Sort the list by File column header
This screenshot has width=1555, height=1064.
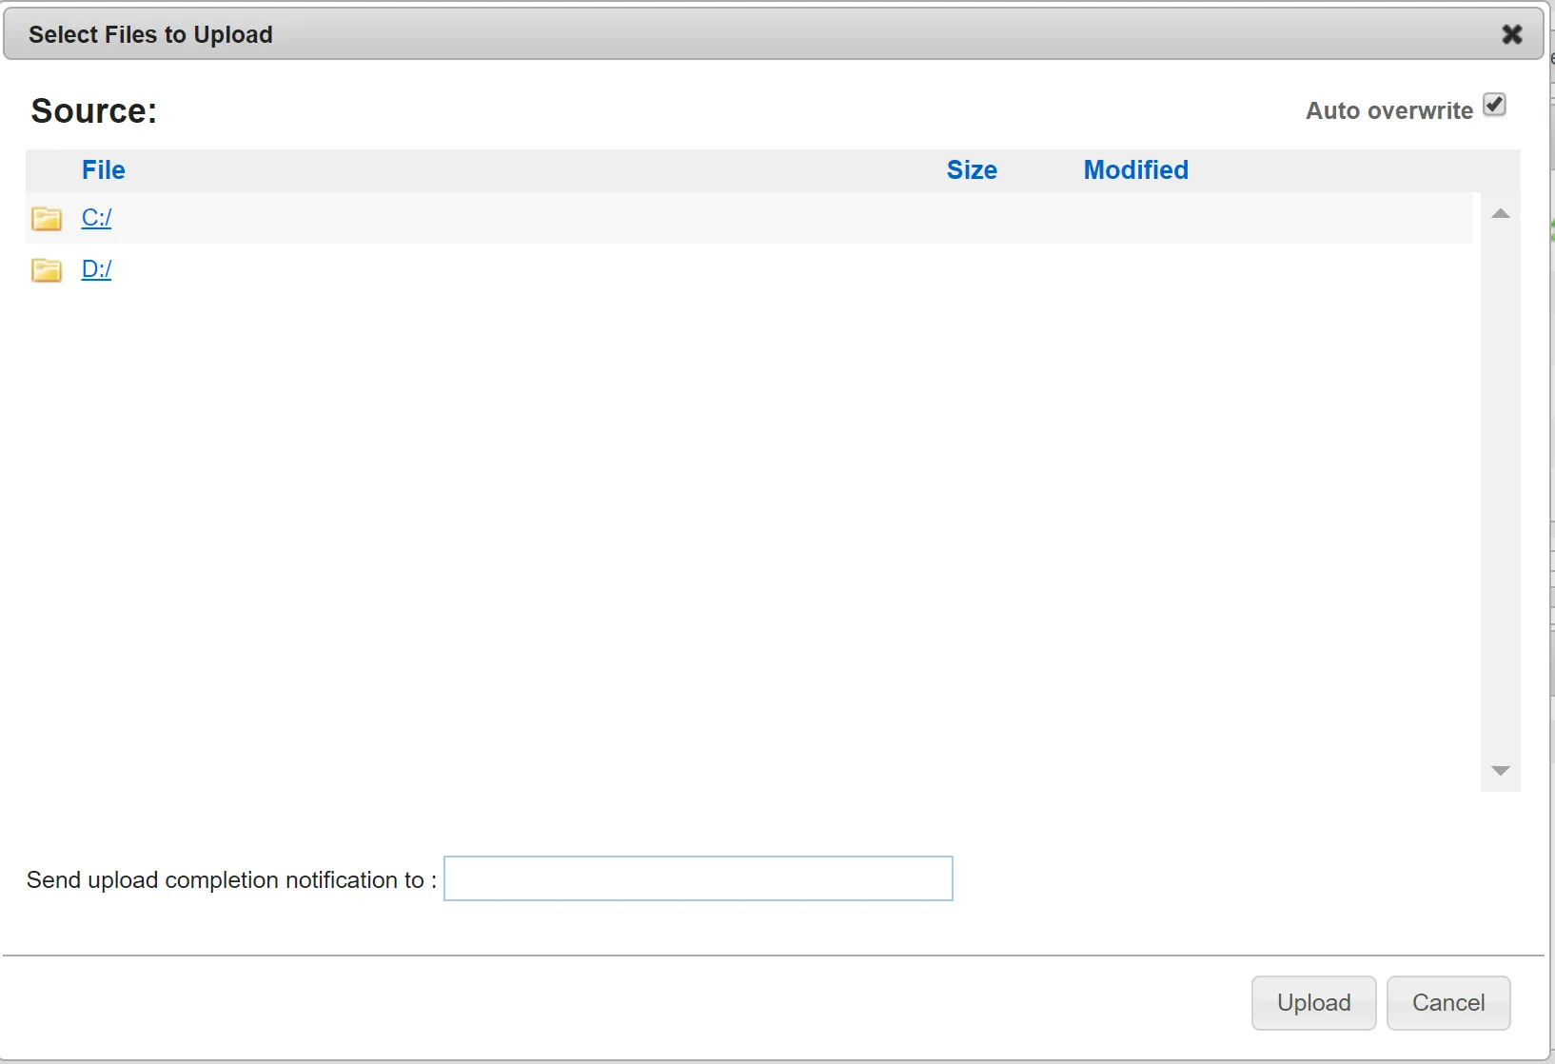(x=103, y=170)
